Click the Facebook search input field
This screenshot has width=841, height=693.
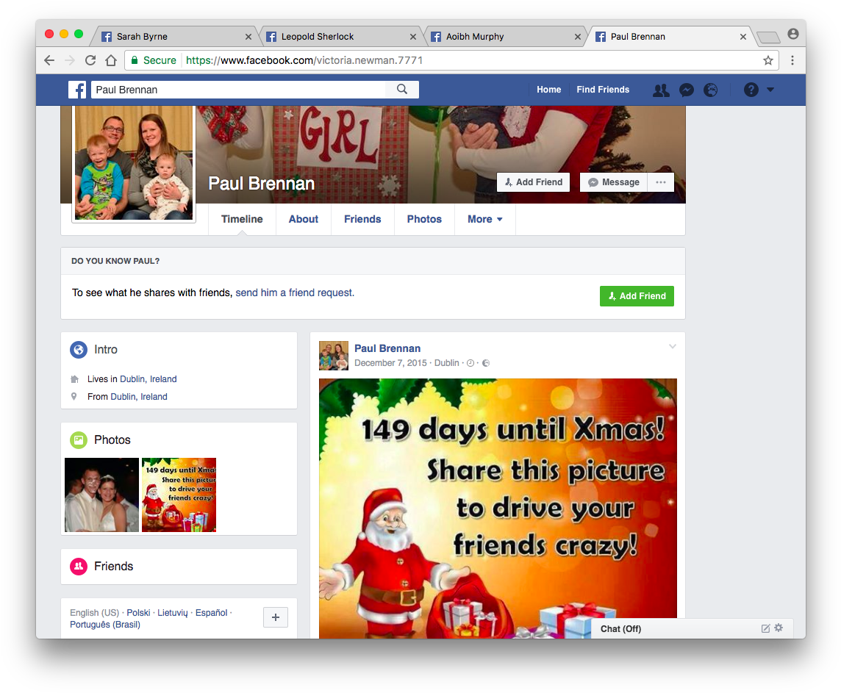[x=239, y=90]
